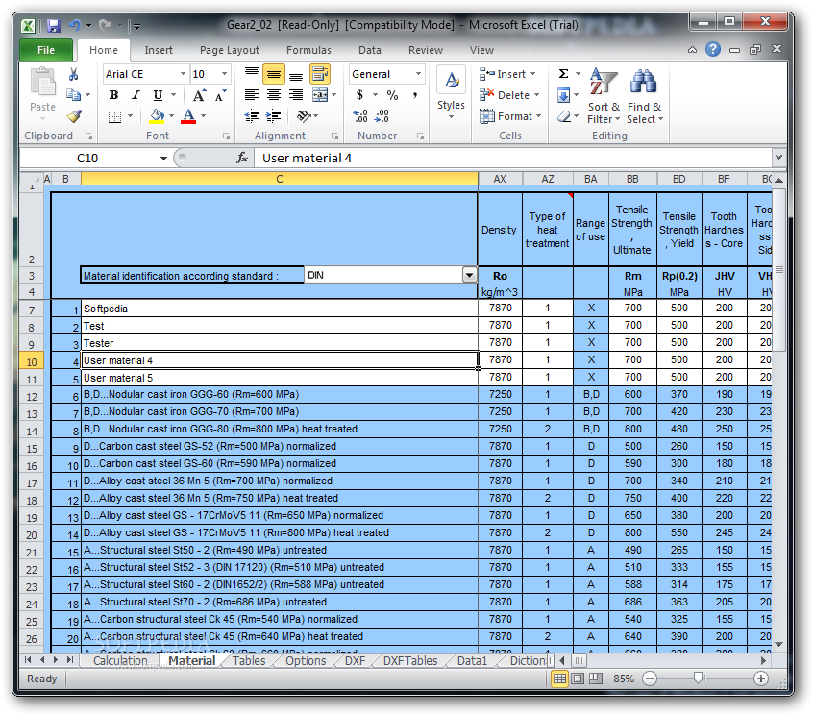Open Sort & Filter
This screenshot has height=716, width=814.
(x=604, y=96)
